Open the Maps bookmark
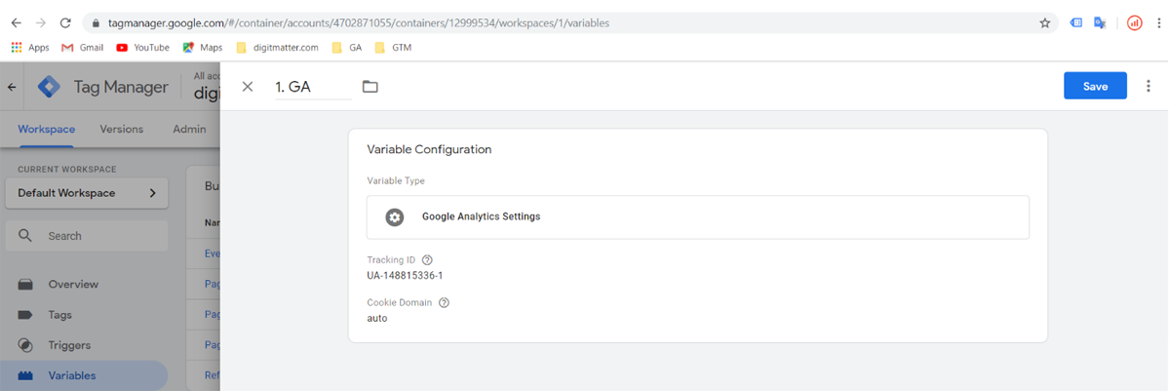 click(203, 47)
